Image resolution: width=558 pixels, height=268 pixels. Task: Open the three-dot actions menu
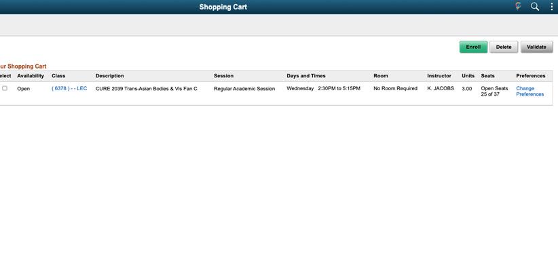click(552, 7)
